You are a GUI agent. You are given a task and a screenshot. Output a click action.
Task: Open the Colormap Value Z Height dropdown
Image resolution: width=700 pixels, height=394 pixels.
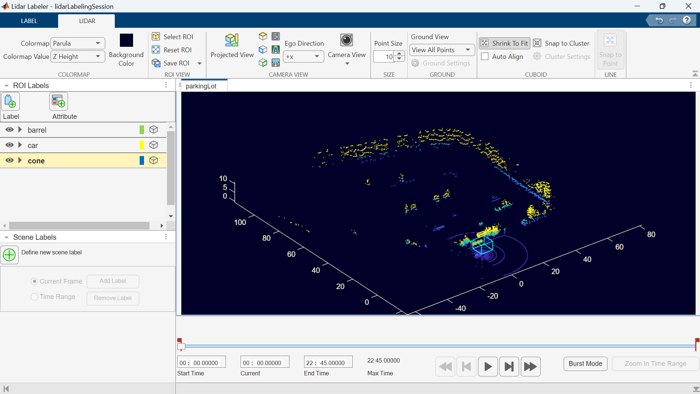[77, 56]
